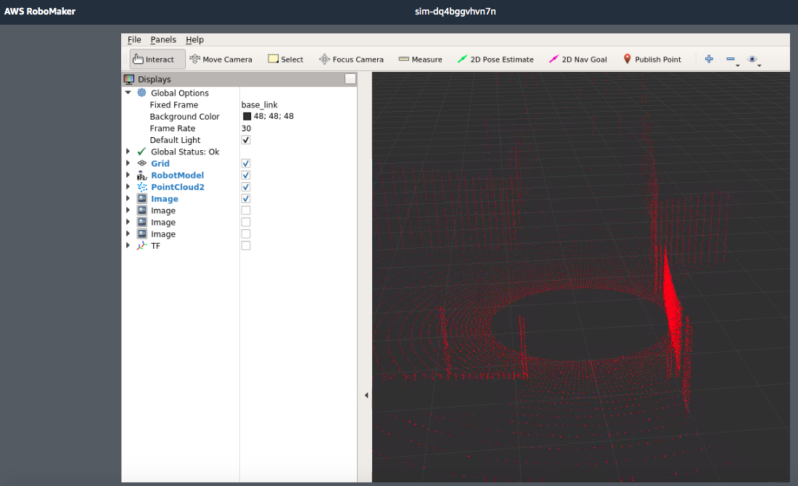Activate the Move Camera tool
This screenshot has height=486, width=798.
[221, 59]
